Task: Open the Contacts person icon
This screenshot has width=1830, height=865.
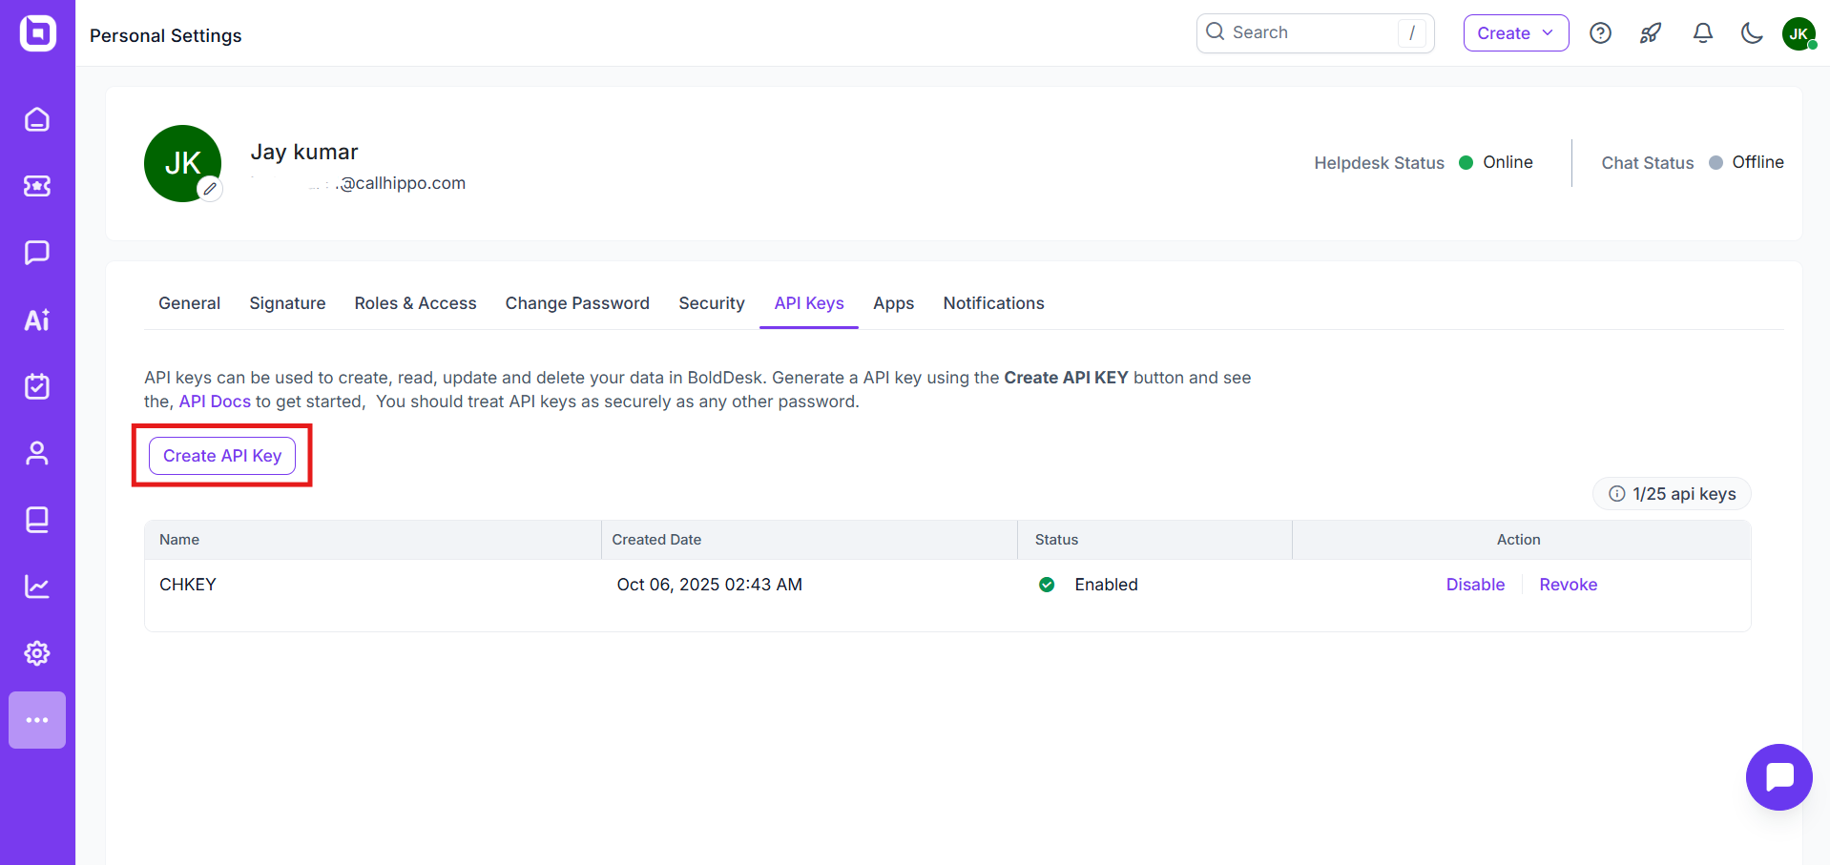Action: (37, 453)
